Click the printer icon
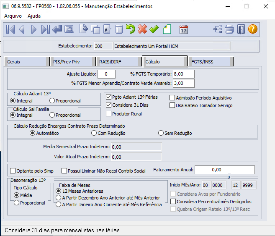 [x=229, y=29]
